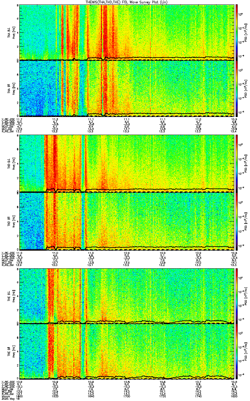Click the '1740' time tick label
This screenshot has width=250, height=401.
(198, 396)
